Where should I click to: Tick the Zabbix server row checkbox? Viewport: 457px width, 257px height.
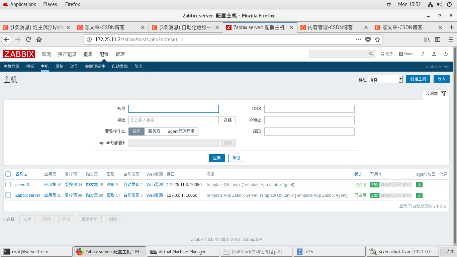click(x=8, y=195)
